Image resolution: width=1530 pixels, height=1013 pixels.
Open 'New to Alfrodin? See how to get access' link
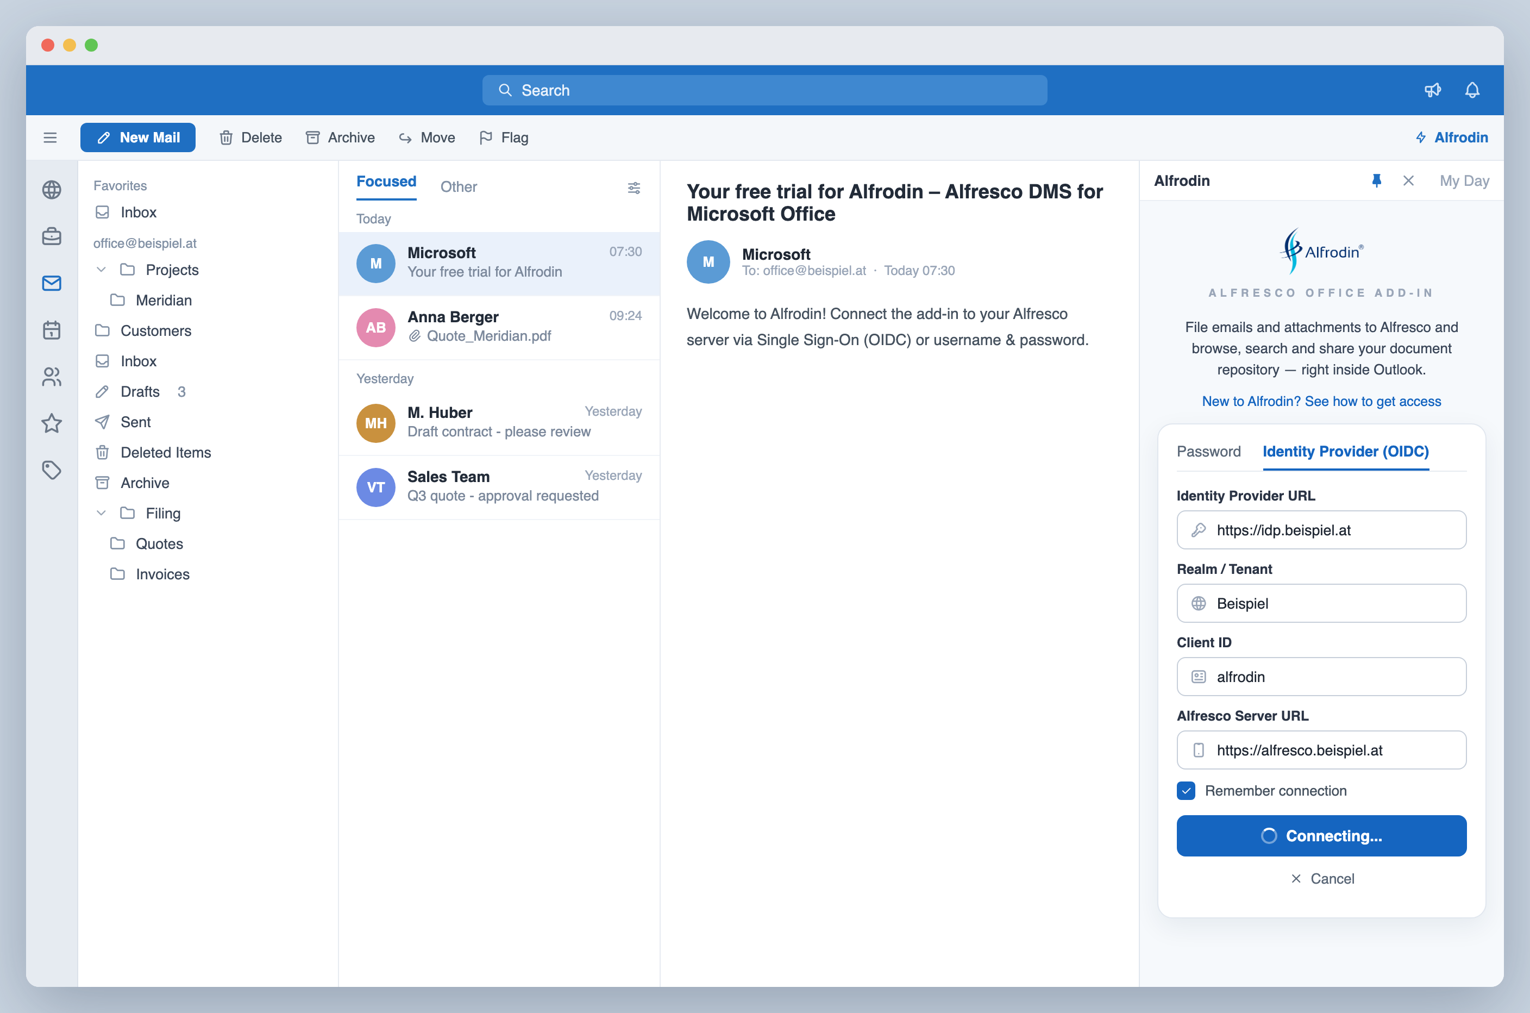(1321, 401)
